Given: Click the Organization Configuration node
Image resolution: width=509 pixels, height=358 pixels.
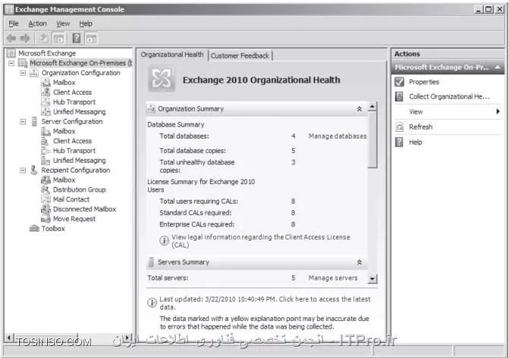Looking at the screenshot, I should [x=80, y=73].
